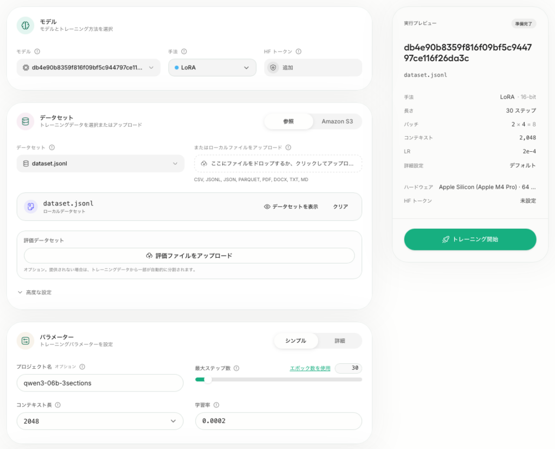555x449 pixels.
Task: Open the コンテキスト長 2048 dropdown
Action: tap(100, 421)
